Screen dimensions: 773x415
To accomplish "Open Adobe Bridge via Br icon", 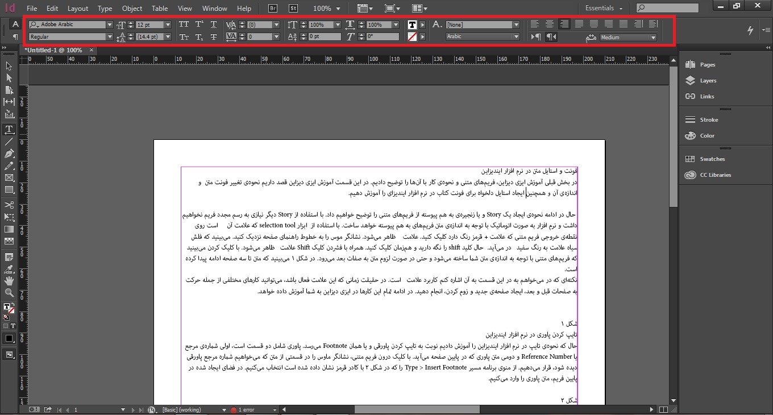I will pos(273,8).
